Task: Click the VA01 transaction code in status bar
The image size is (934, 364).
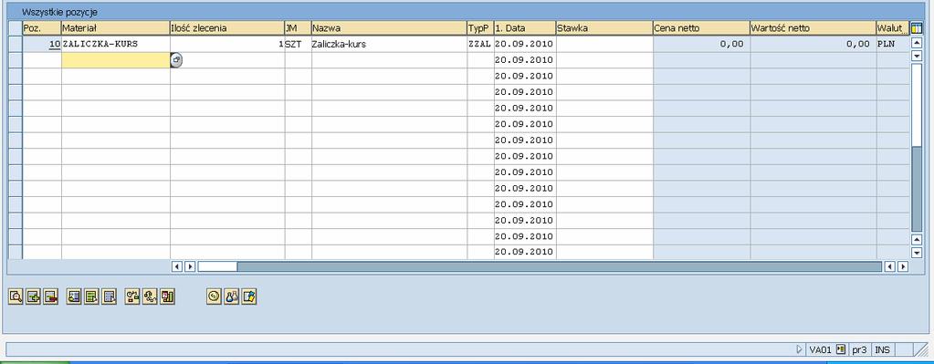Action: (820, 349)
